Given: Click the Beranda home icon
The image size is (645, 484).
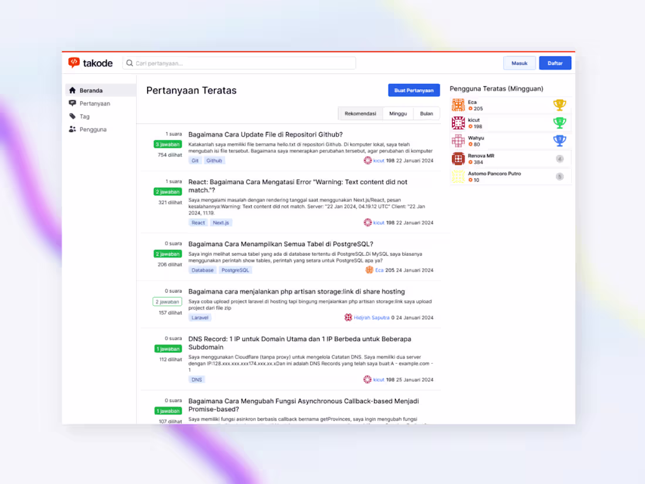Looking at the screenshot, I should pyautogui.click(x=72, y=90).
